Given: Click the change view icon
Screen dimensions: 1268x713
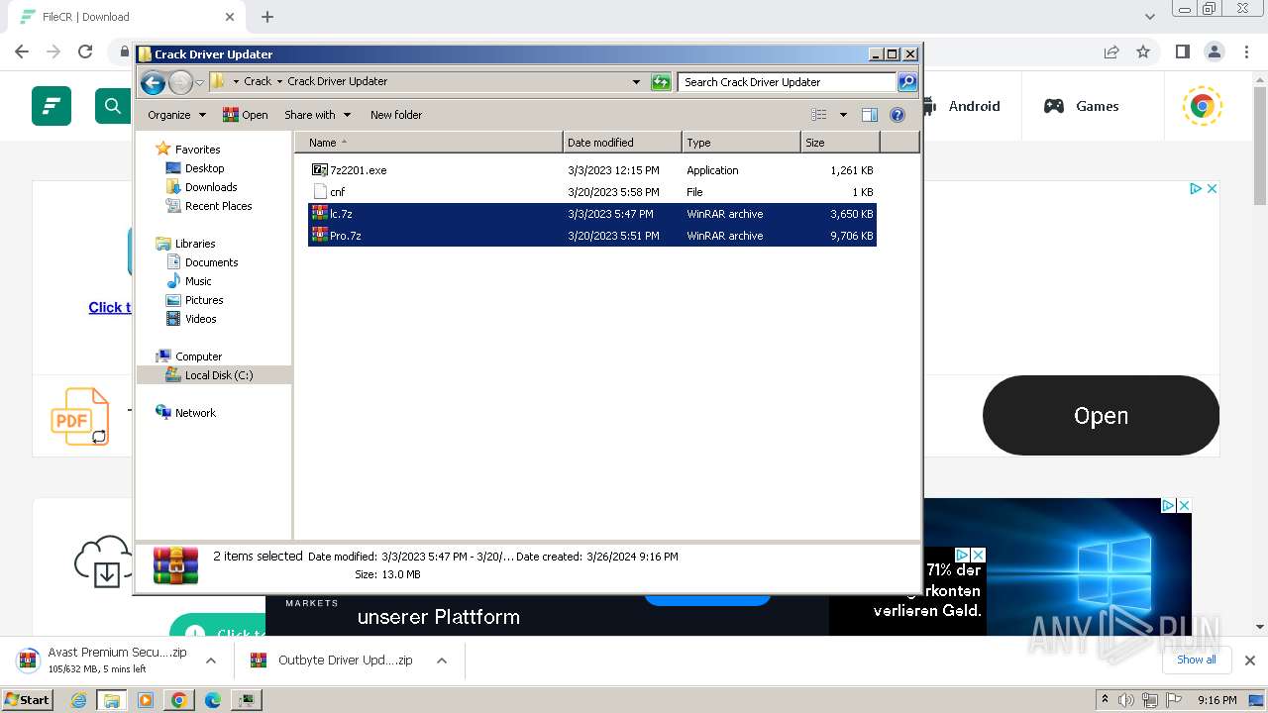Looking at the screenshot, I should (x=819, y=115).
